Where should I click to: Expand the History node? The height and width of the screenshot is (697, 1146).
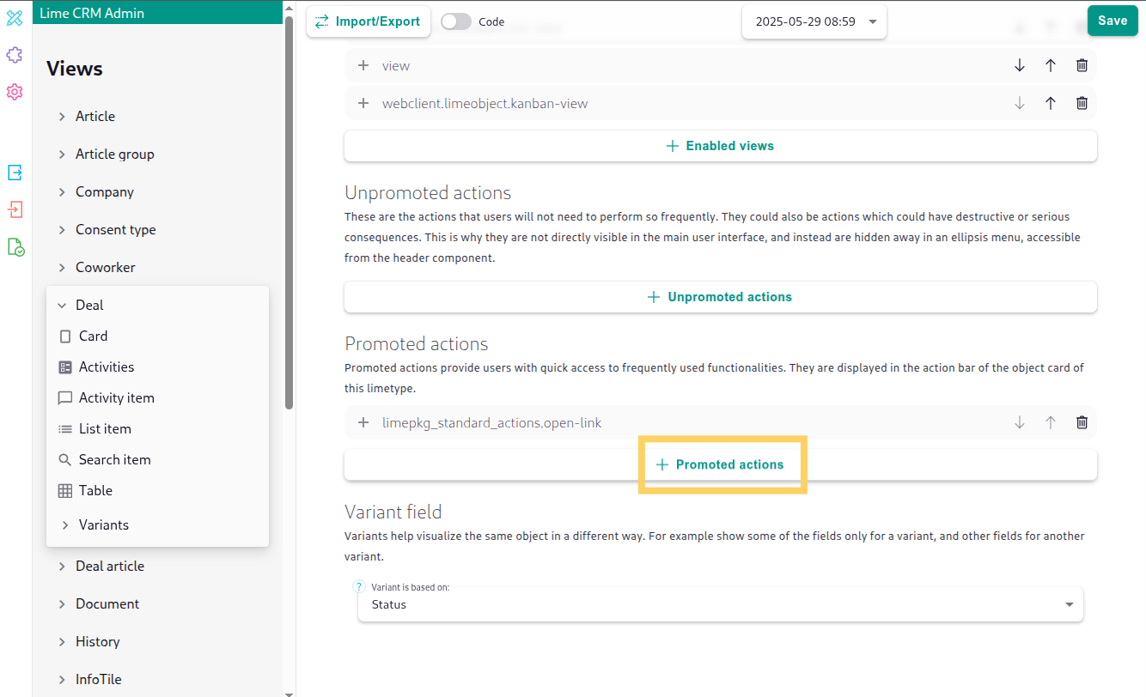pyautogui.click(x=62, y=641)
